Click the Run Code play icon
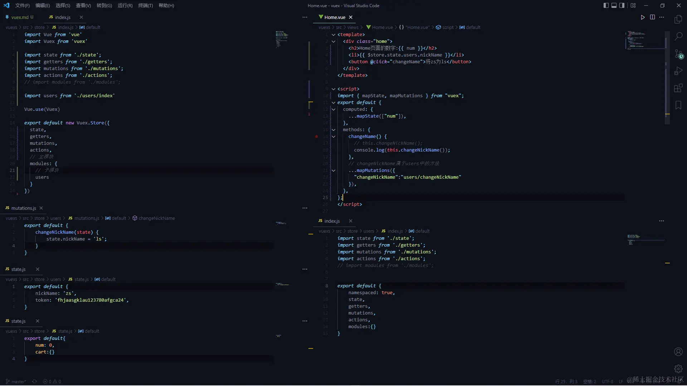 tap(643, 17)
